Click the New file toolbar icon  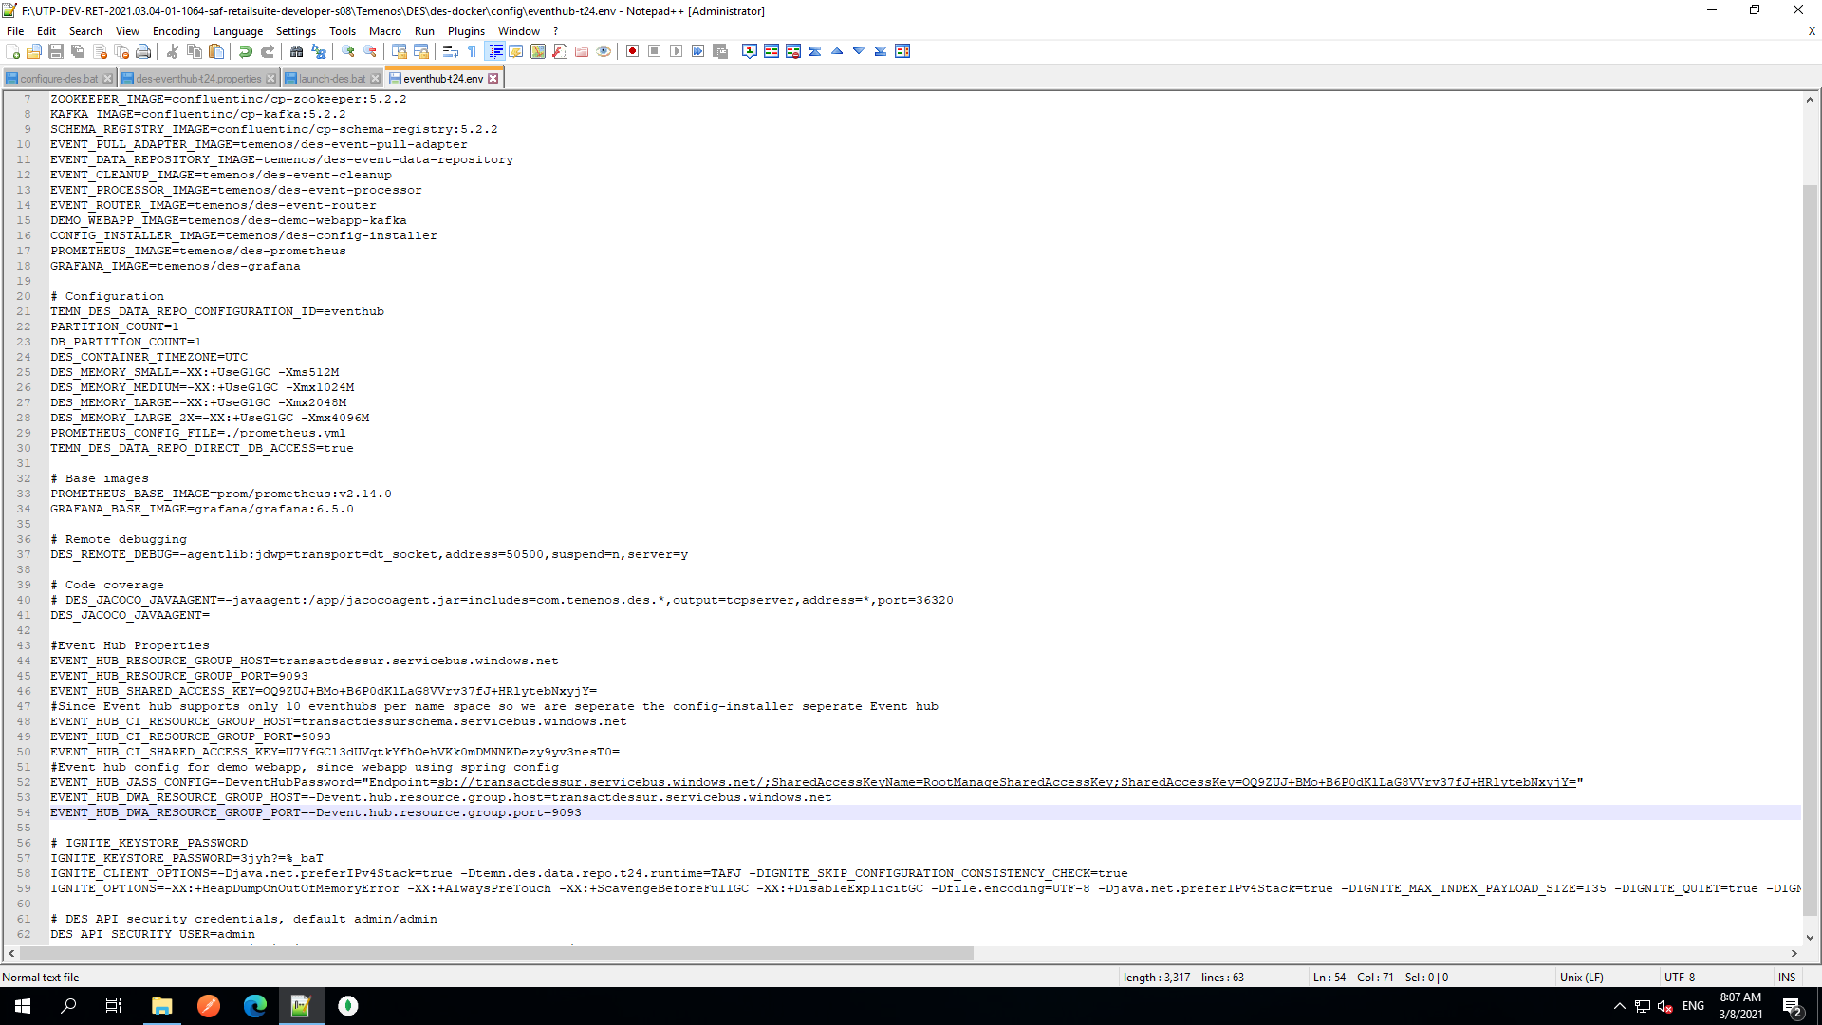pyautogui.click(x=12, y=51)
